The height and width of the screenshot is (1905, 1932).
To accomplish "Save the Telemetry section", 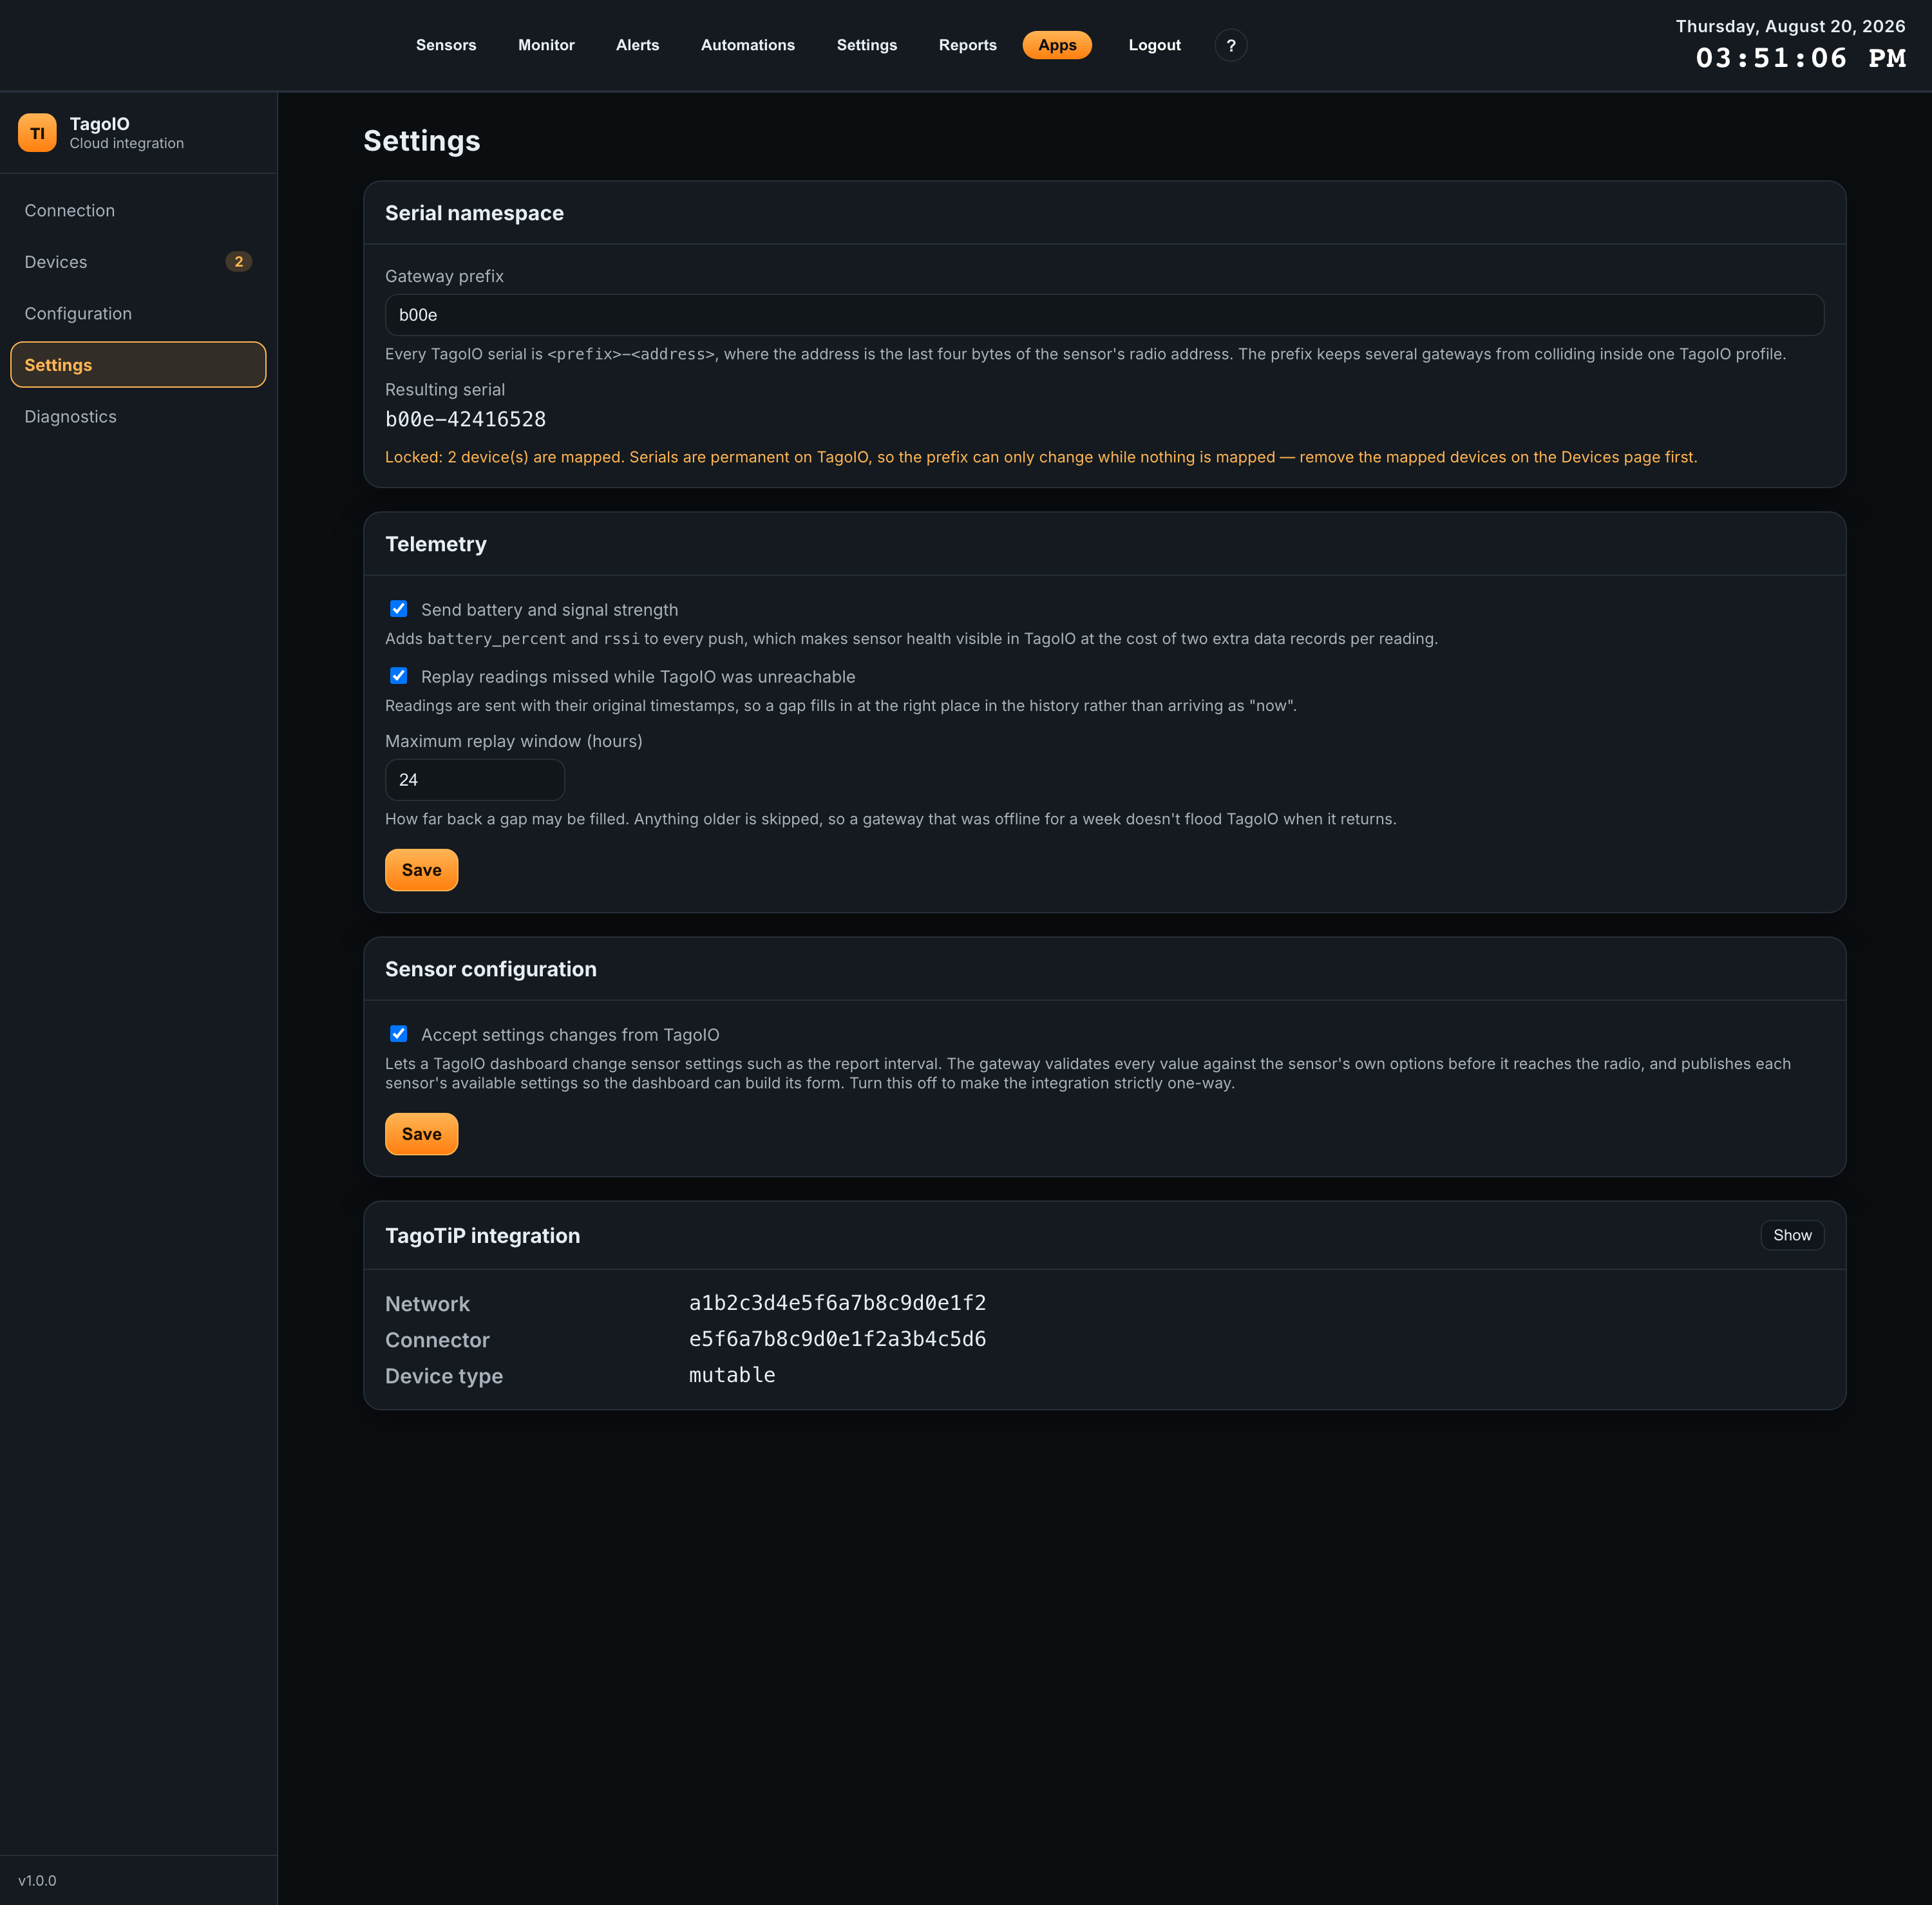I will [422, 870].
